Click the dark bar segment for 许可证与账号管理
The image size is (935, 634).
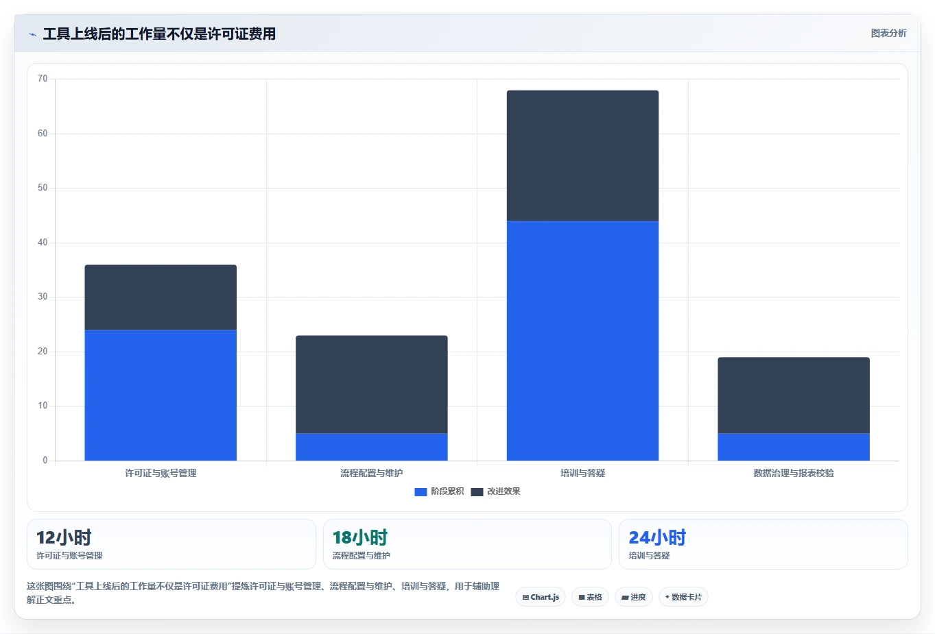(x=161, y=297)
